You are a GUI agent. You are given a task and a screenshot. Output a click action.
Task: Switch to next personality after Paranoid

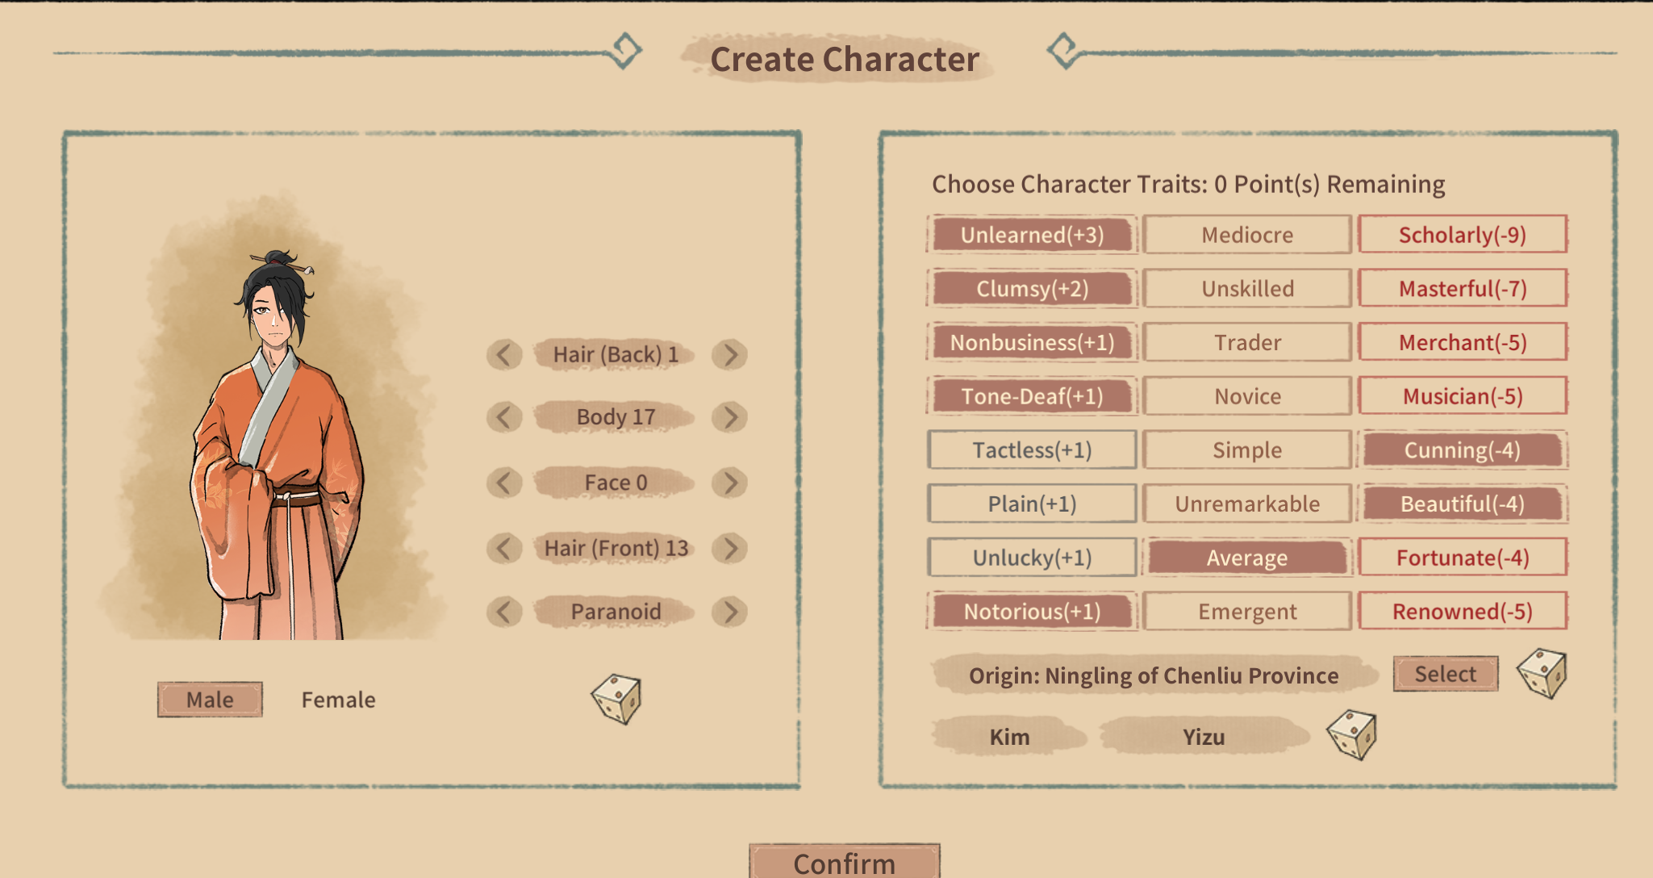(x=730, y=612)
